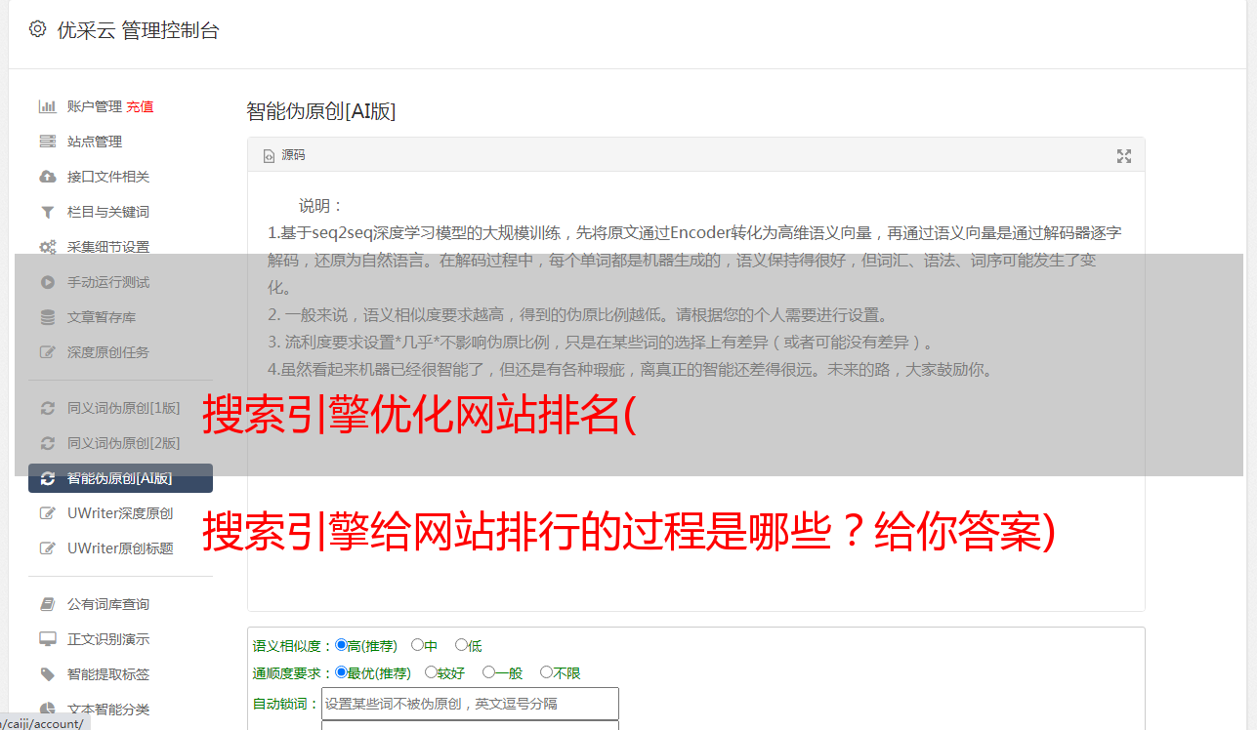Click the red 充值 recharge link
The image size is (1257, 730).
[140, 106]
